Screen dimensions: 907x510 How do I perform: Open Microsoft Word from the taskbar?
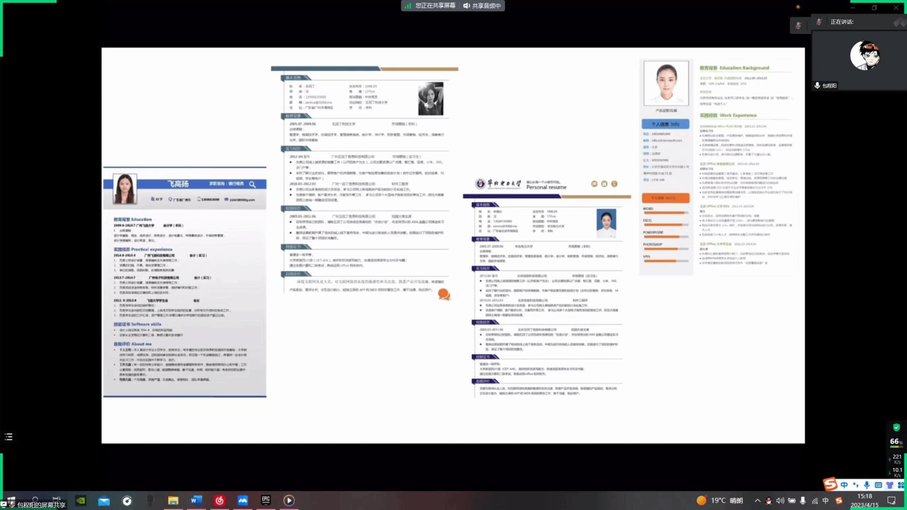point(196,500)
